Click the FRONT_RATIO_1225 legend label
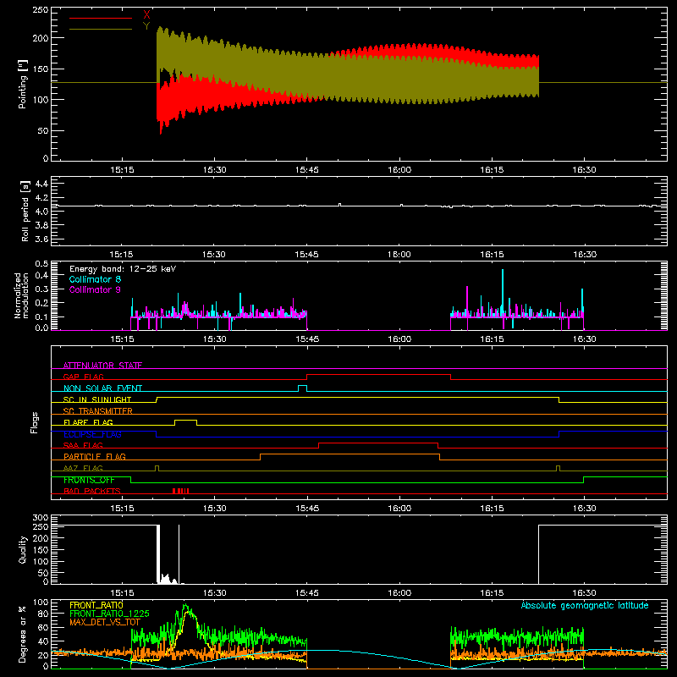This screenshot has width=677, height=677. (x=109, y=614)
